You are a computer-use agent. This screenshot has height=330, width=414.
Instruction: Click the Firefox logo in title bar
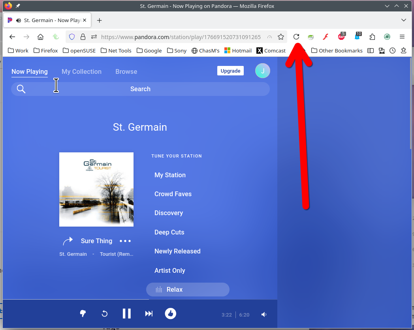[x=8, y=6]
